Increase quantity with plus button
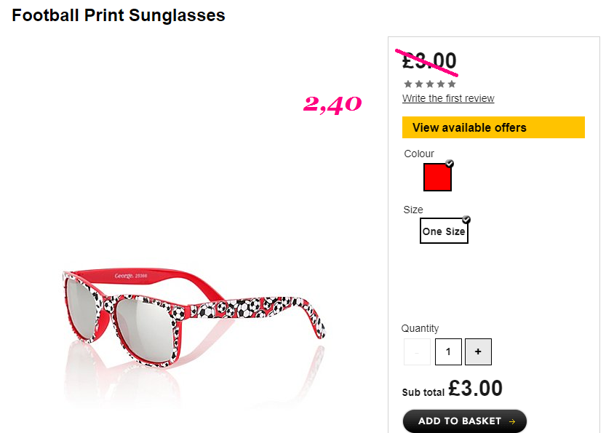This screenshot has height=433, width=606. pos(478,351)
